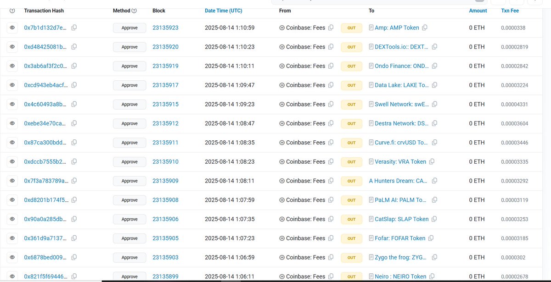
Task: Preview transaction 0x3ab6af3f2c0 with eye icon
Action: point(12,66)
